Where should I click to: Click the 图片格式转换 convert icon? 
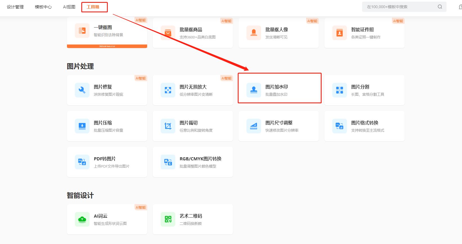click(x=339, y=126)
